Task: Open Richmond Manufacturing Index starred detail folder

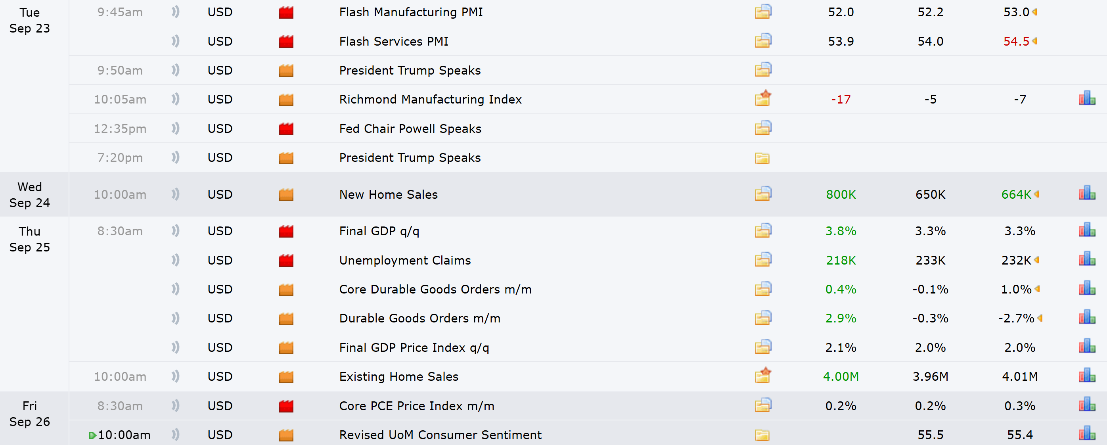Action: tap(763, 99)
